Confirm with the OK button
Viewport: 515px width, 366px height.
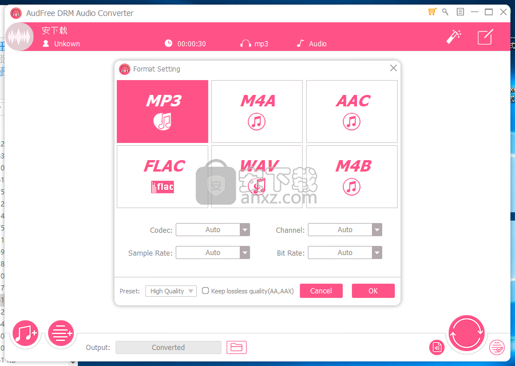(373, 291)
